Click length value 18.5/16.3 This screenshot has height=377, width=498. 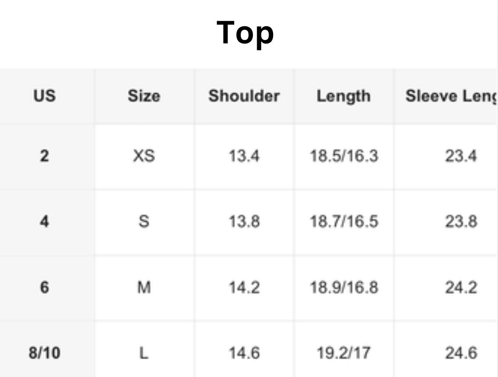tap(343, 156)
